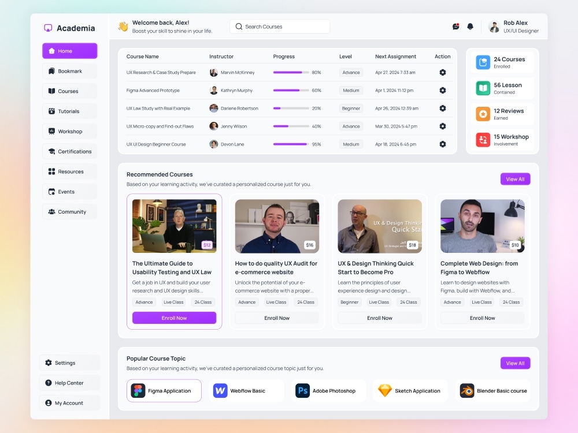Click the Photoshop Ps icon
The width and height of the screenshot is (578, 433).
point(303,391)
